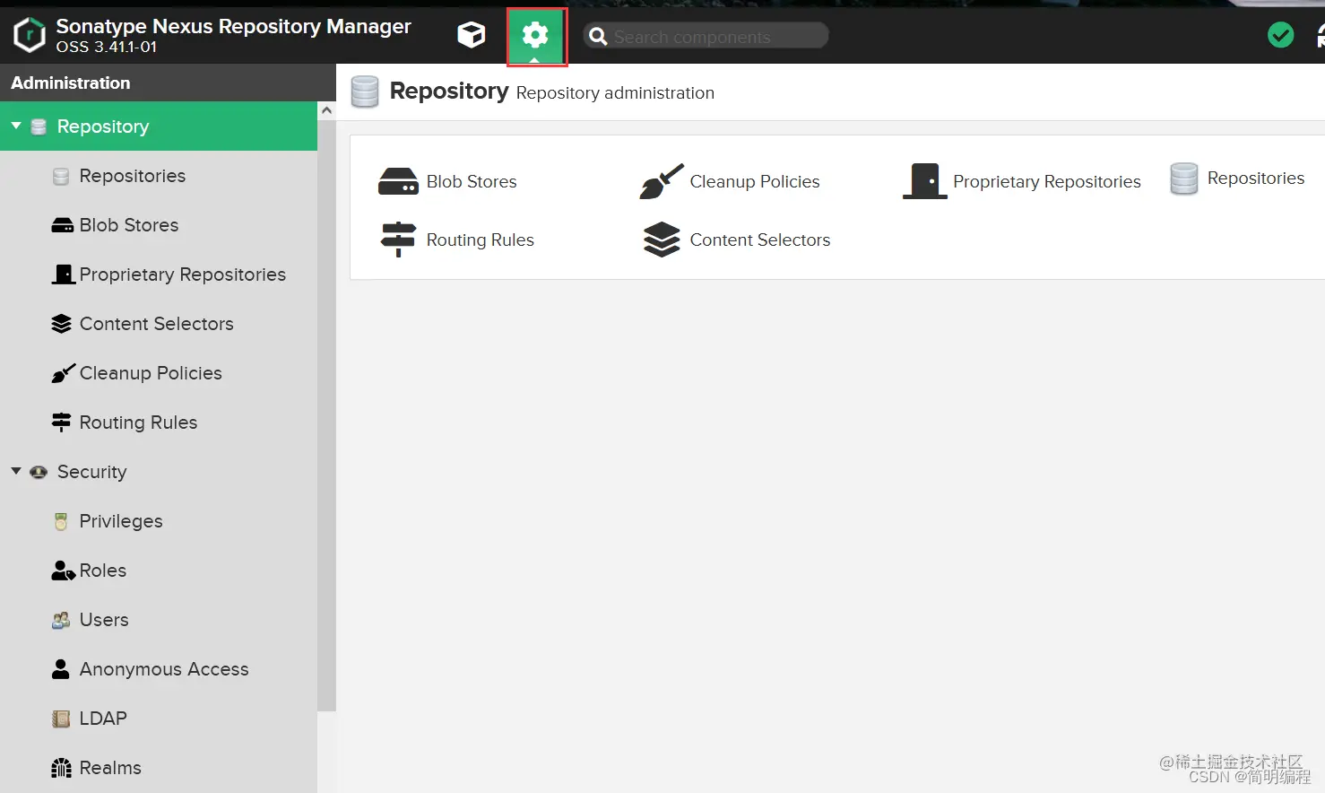The height and width of the screenshot is (793, 1325).
Task: Click the Repository page header database icon
Action: tap(365, 91)
